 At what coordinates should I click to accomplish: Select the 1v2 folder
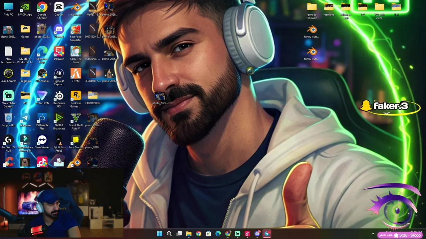362,9
